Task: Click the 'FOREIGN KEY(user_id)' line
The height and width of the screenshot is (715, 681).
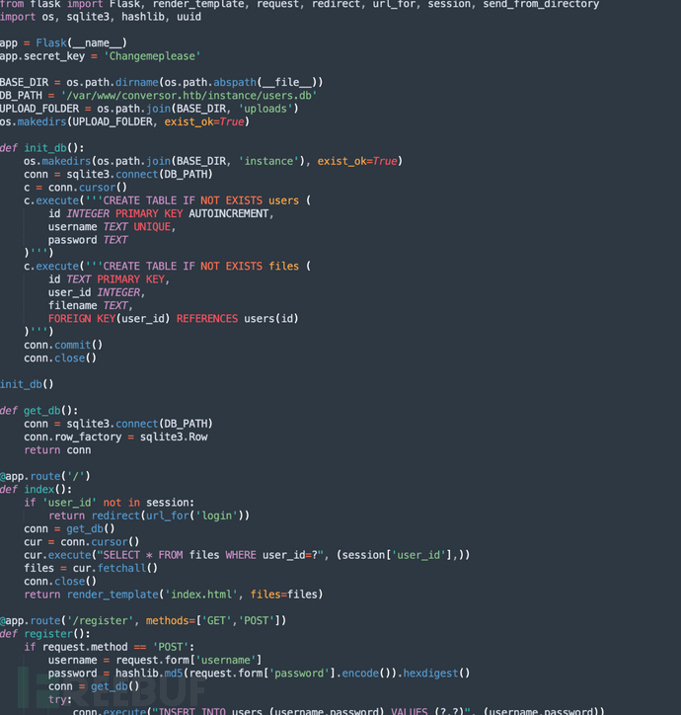Action: (174, 318)
